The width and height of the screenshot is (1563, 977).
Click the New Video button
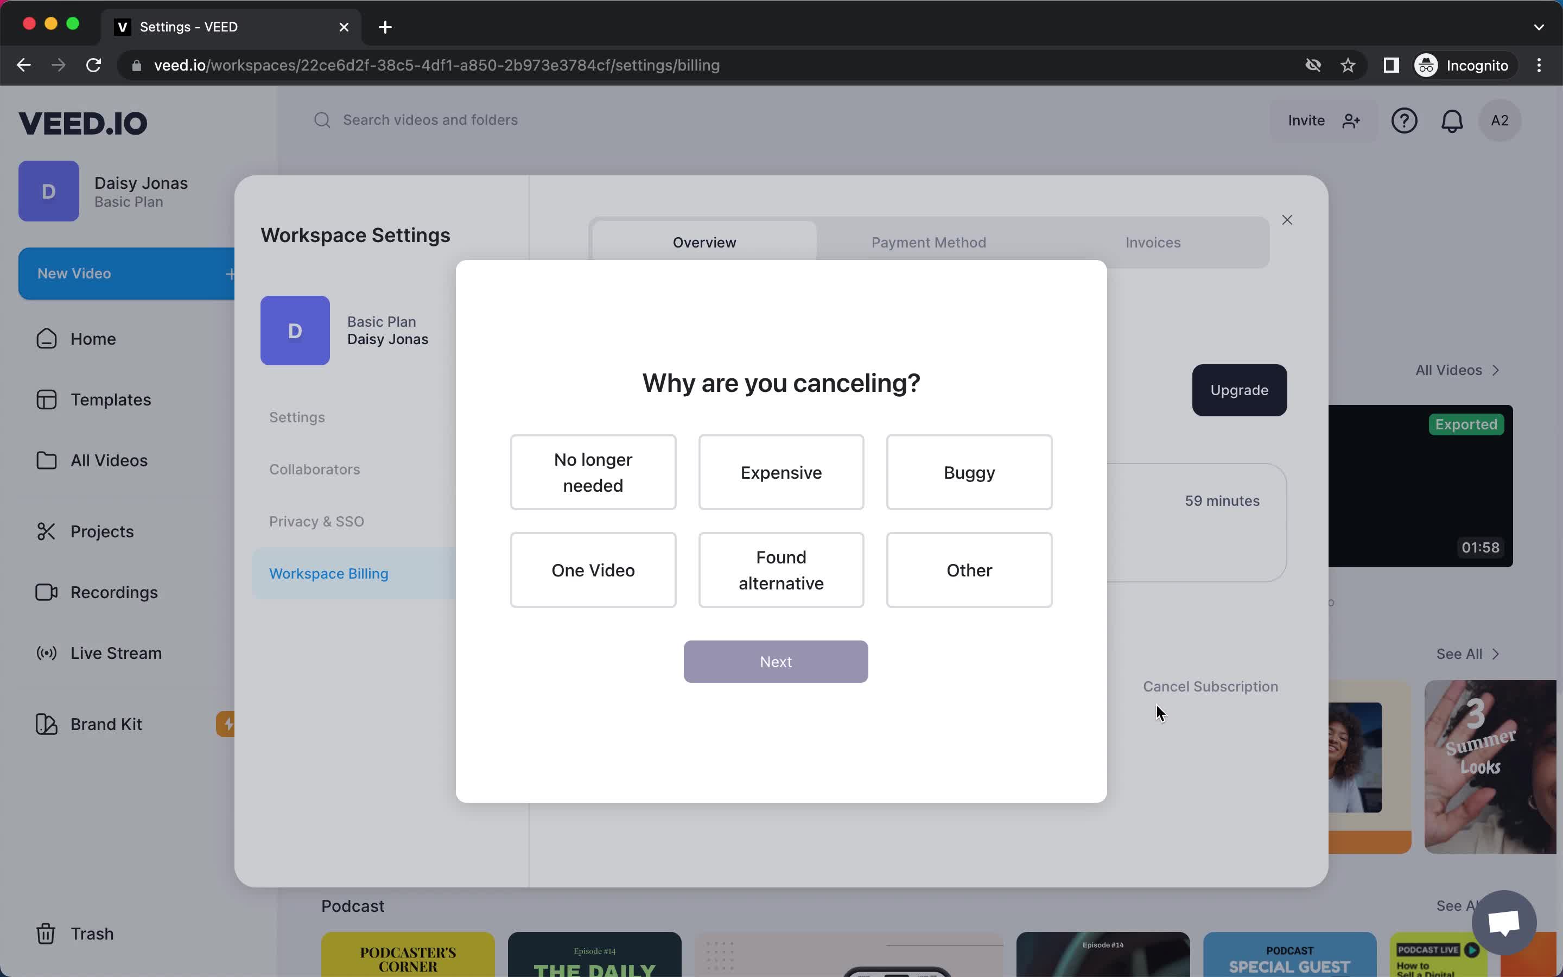click(x=126, y=274)
